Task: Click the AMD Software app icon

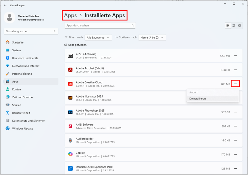Action: coord(70,126)
